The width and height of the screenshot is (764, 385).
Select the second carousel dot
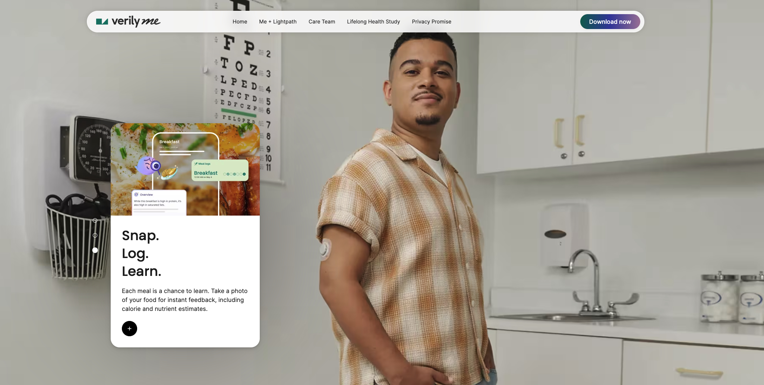[95, 235]
